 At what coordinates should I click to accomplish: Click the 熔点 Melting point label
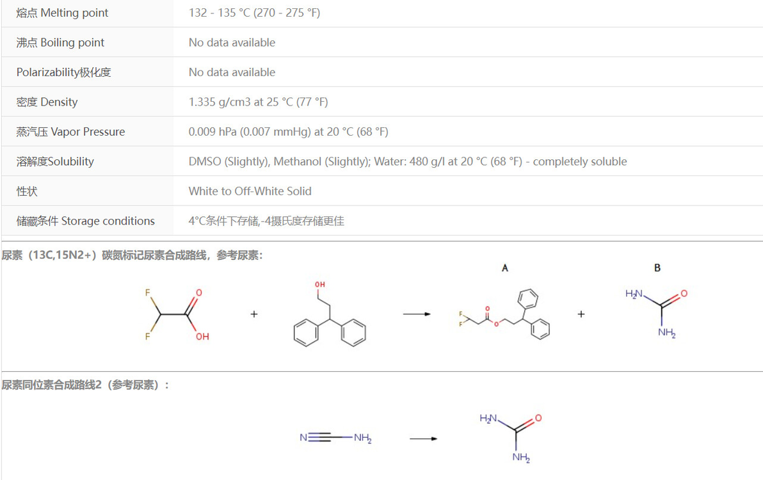click(x=62, y=13)
